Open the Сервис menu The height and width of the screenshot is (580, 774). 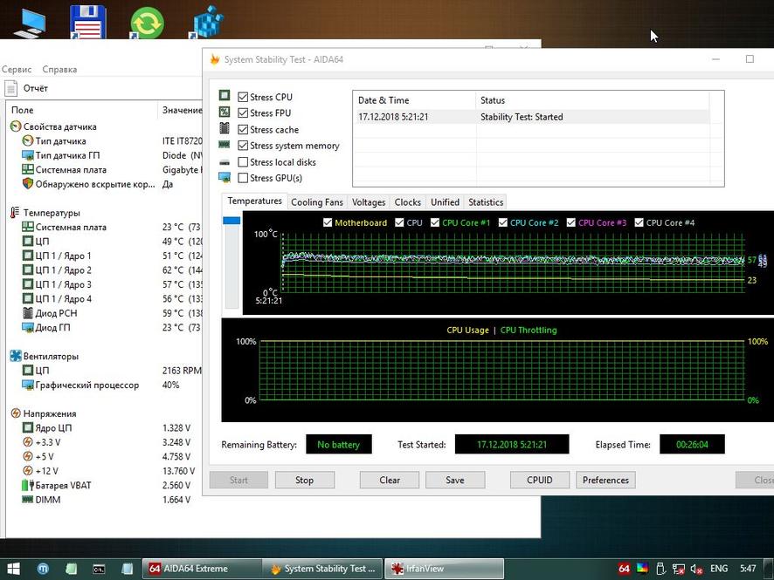point(16,70)
